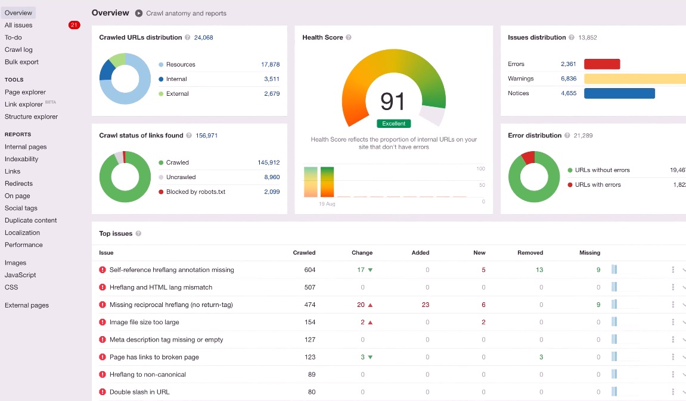Open the Page has links to broken page issue
Screen dimensions: 686x401
click(154, 358)
